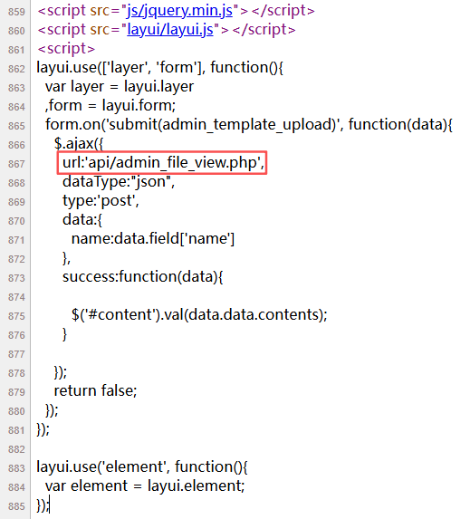Click the $.ajax({ line
Viewport: 470px width, 519px height.
click(x=79, y=144)
